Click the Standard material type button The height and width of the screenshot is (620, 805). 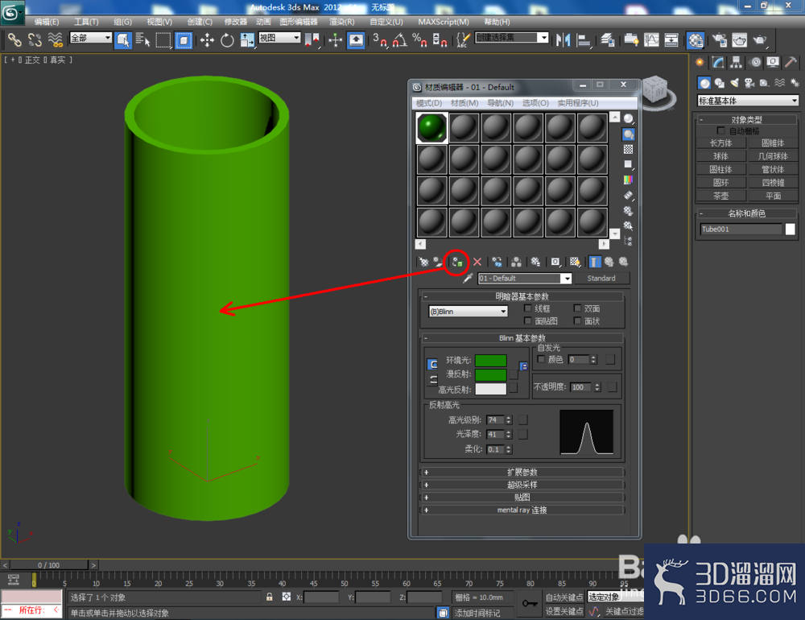pyautogui.click(x=601, y=279)
